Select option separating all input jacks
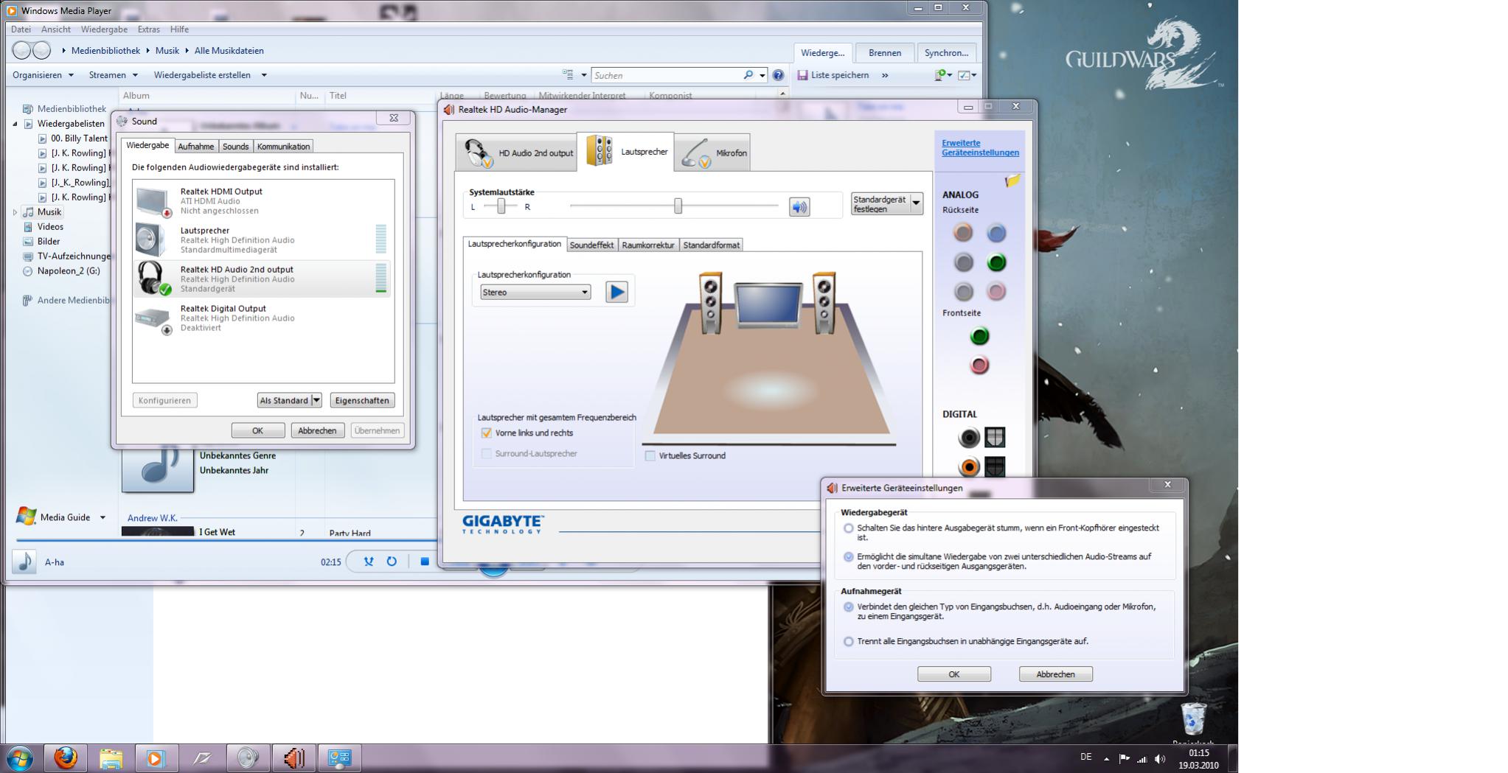 click(x=849, y=642)
